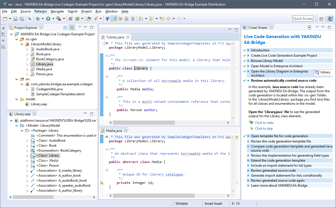
Task: Click the 'Click to skip' link
Action: [x=264, y=129]
